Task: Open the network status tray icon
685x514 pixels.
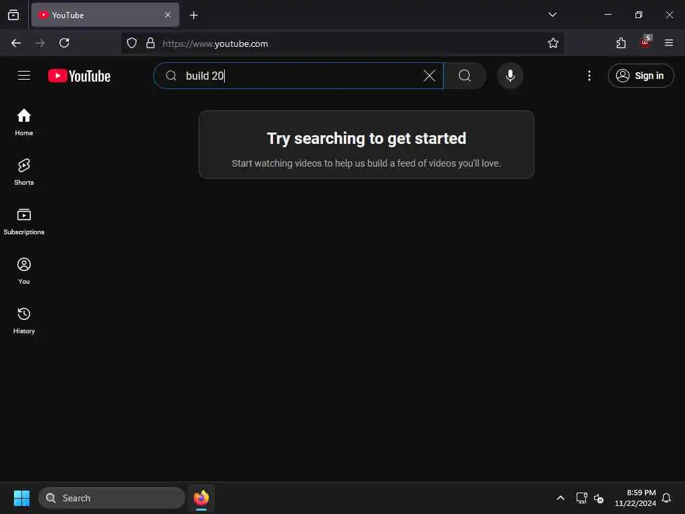Action: (581, 498)
